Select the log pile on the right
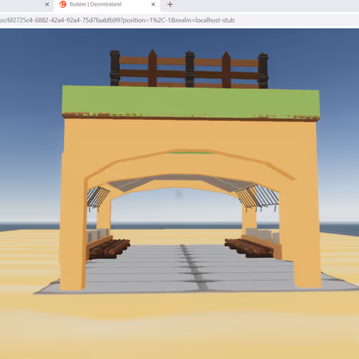Screen dimensions: 359x359 click(249, 247)
